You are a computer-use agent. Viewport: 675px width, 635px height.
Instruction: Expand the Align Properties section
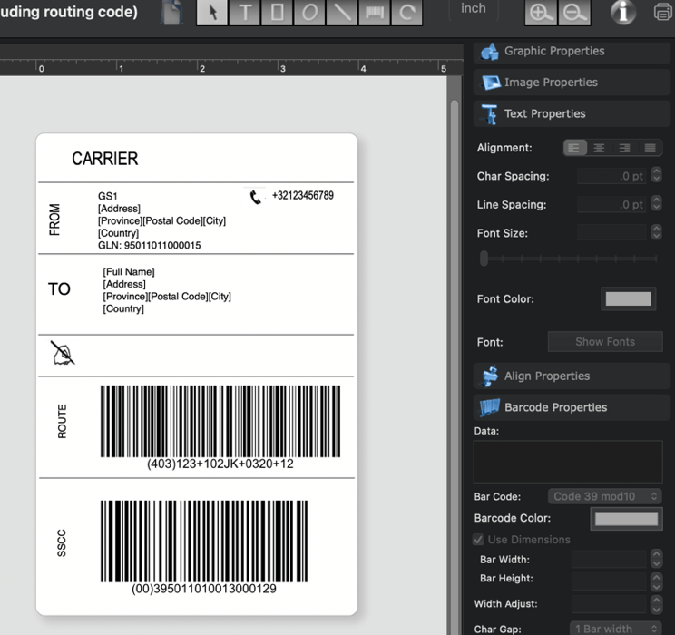tap(572, 376)
